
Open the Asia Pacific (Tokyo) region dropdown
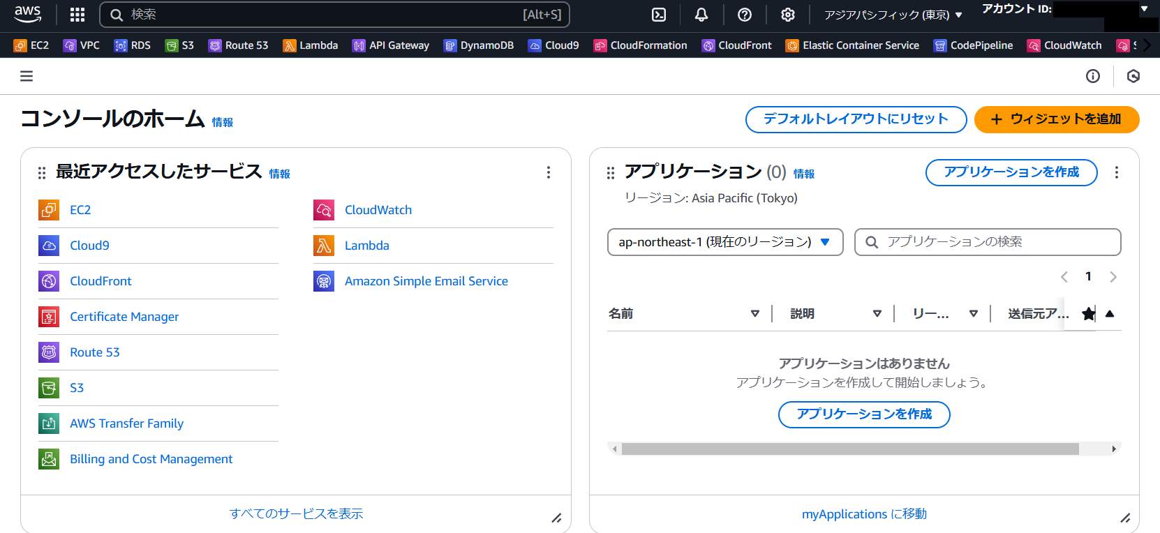[x=893, y=15]
